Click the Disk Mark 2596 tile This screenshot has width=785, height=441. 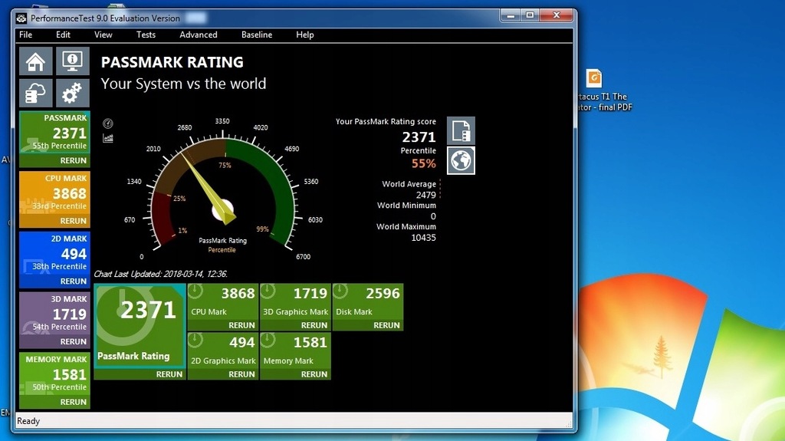pyautogui.click(x=368, y=301)
